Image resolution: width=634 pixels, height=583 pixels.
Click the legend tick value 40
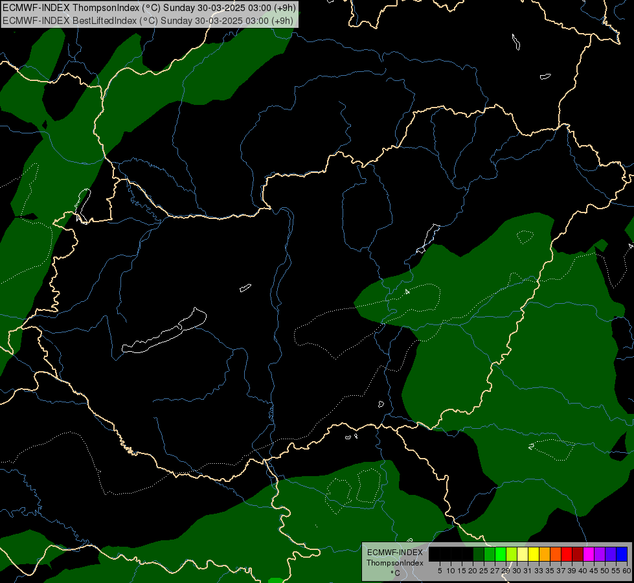pos(583,571)
